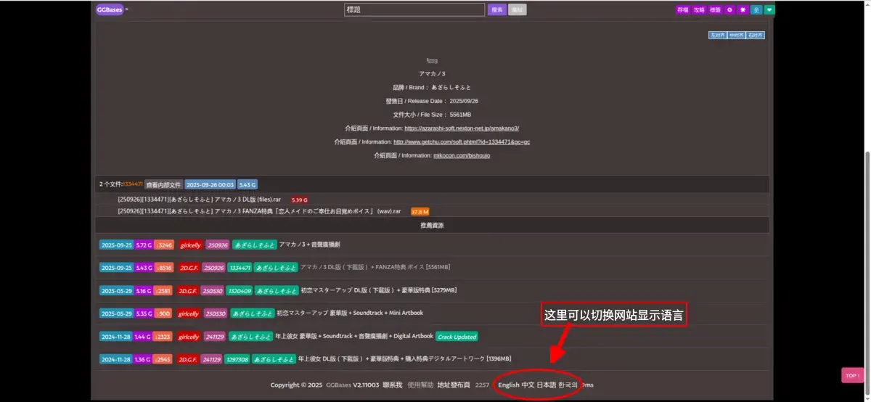Open the 標簽 tags menu

[x=715, y=10]
